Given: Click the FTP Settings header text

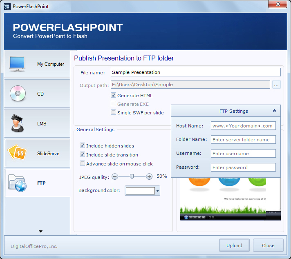Looking at the screenshot, I should click(234, 111).
